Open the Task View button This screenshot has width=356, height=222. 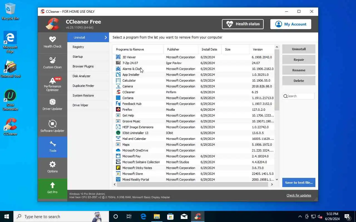point(129,216)
